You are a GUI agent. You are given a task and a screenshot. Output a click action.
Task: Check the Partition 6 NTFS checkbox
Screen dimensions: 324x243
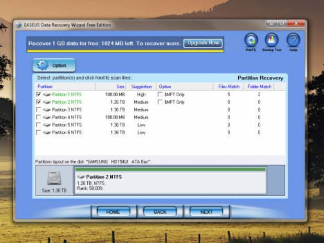click(x=39, y=132)
